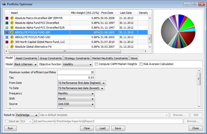
Task: Click gray swatch of Absolute Alpha Fund PCC Diversified EUR
Action: (7, 28)
